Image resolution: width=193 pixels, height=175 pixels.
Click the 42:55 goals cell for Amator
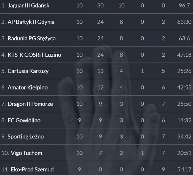[184, 87]
